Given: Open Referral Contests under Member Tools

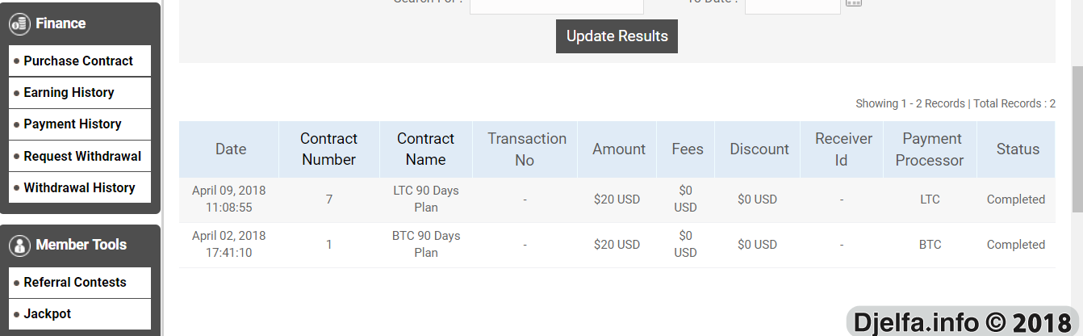Looking at the screenshot, I should pyautogui.click(x=80, y=283).
